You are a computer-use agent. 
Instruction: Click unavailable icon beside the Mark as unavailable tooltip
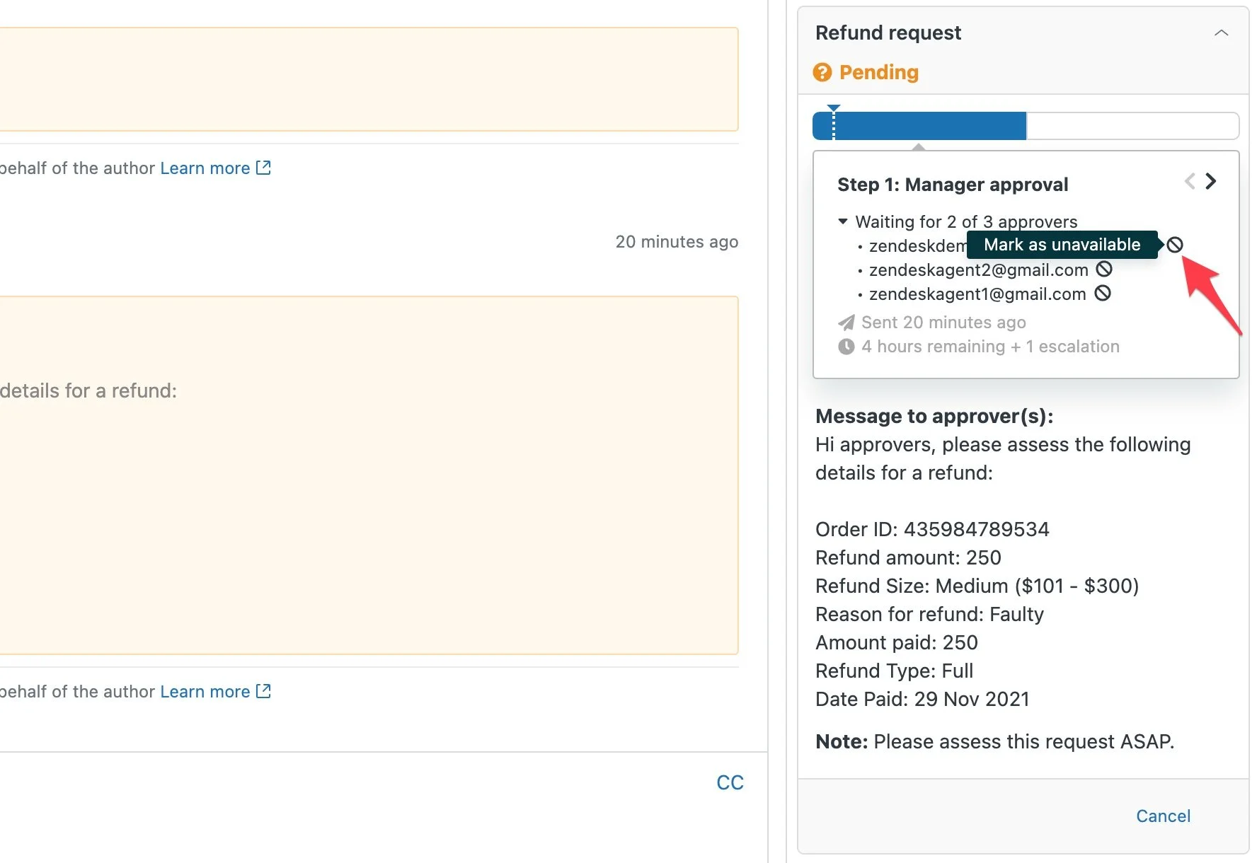pyautogui.click(x=1175, y=245)
